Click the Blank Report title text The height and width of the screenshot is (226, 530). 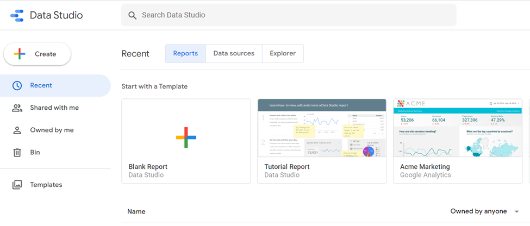point(148,167)
